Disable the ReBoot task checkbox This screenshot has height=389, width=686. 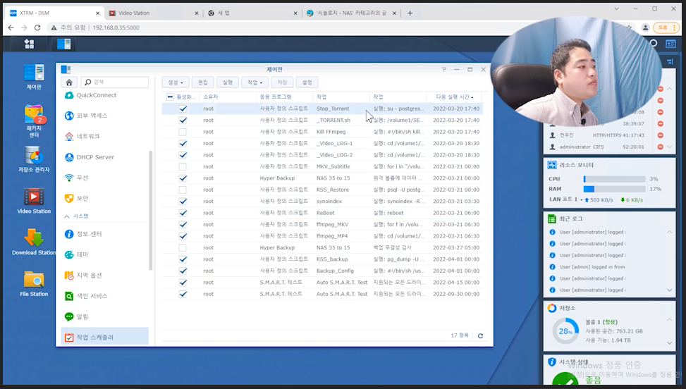183,213
